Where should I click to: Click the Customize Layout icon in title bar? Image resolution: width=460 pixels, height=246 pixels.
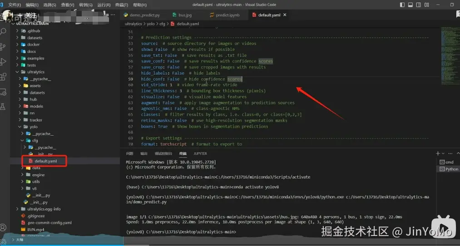(x=427, y=5)
